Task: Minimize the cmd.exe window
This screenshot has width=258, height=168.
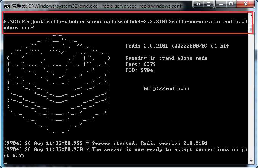Action: 221,4
